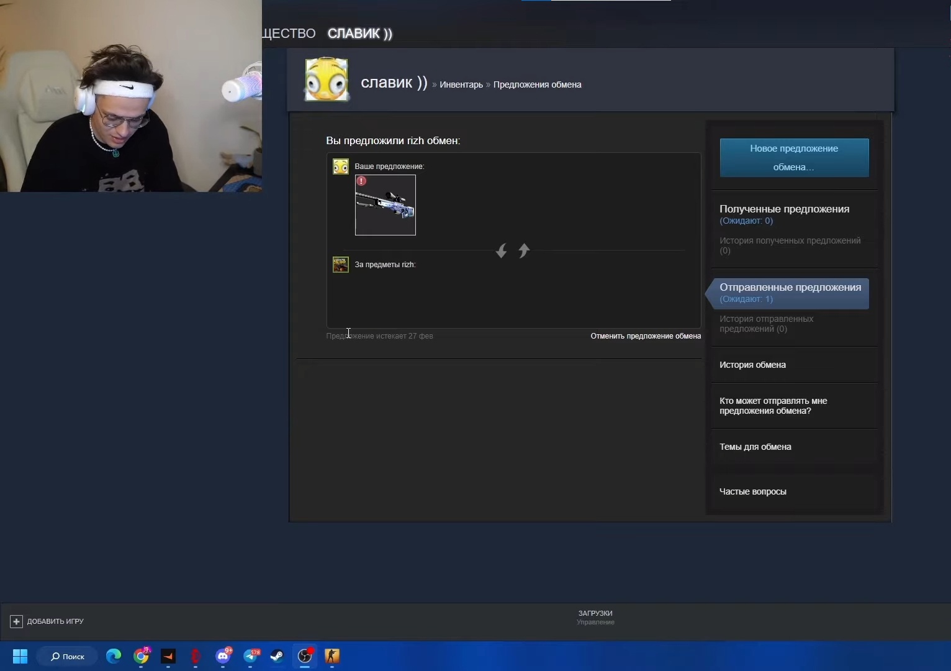Open История обмена
Viewport: 951px width, 671px height.
pos(752,365)
